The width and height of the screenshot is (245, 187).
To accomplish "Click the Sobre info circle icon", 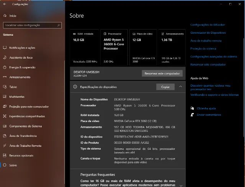I will (5, 165).
